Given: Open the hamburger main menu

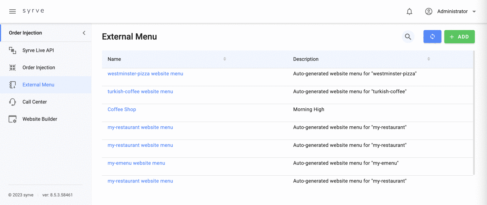Looking at the screenshot, I should tap(13, 11).
